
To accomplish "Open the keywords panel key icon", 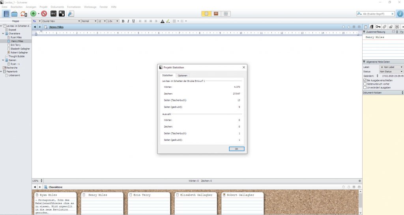I will click(x=53, y=14).
